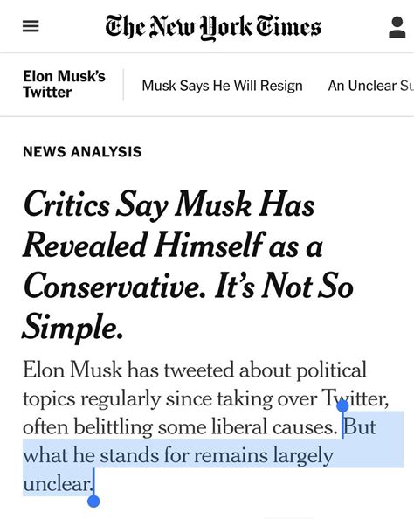Go to The New York Times homepage logo

(x=213, y=27)
